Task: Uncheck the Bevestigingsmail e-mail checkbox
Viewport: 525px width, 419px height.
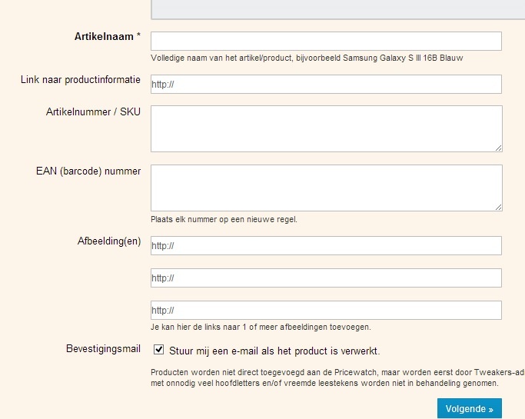Action: coord(159,350)
